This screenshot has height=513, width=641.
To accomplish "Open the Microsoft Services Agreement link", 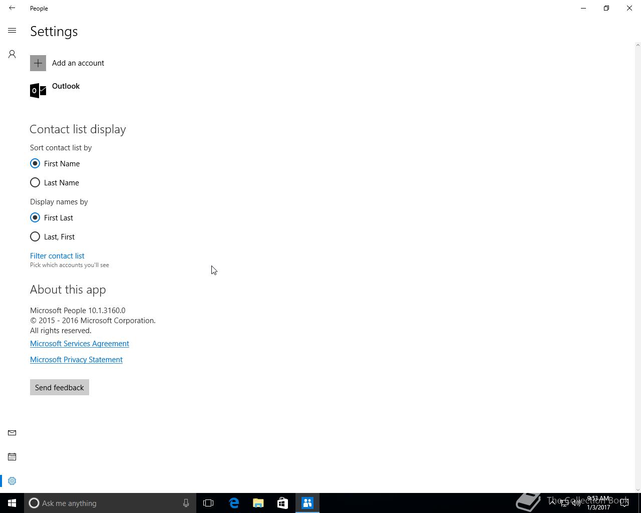I will coord(80,344).
